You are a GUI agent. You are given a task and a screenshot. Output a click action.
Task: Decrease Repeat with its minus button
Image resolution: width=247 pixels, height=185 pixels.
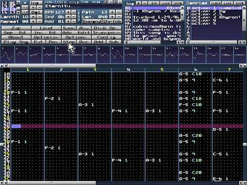tap(40, 22)
